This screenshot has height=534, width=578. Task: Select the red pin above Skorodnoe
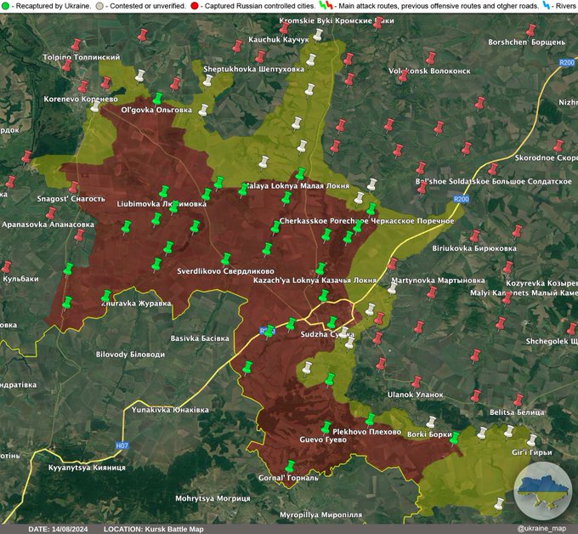tap(558, 146)
